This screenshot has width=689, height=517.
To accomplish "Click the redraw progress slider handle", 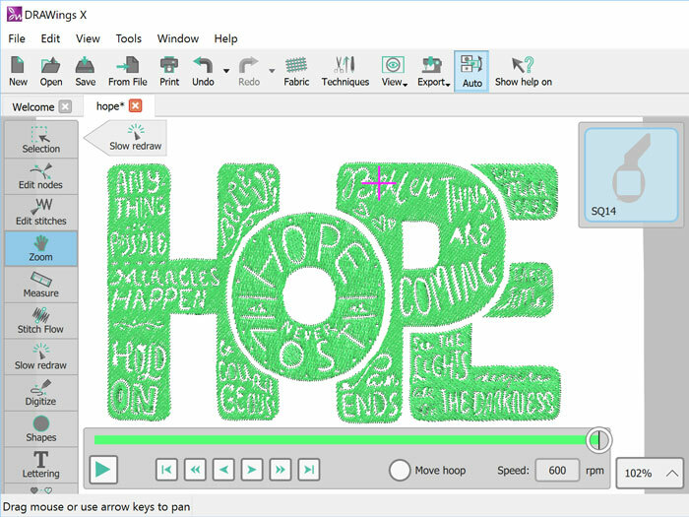I will (x=598, y=439).
